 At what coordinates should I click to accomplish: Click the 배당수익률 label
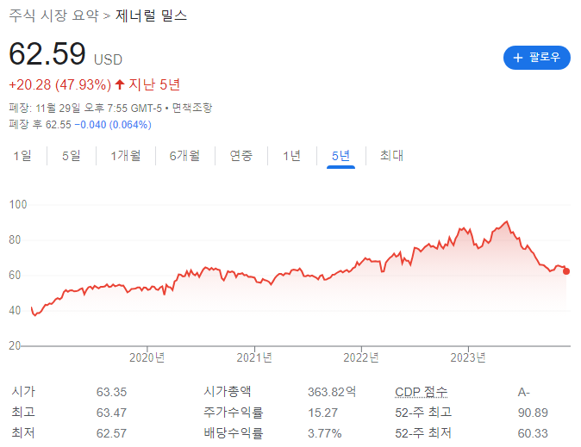point(234,433)
